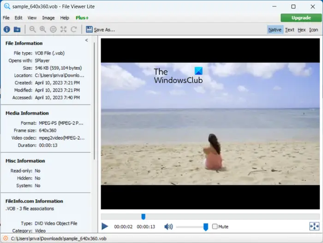The width and height of the screenshot is (323, 243).
Task: Click file type value VOB File (.vob)
Action: point(50,53)
